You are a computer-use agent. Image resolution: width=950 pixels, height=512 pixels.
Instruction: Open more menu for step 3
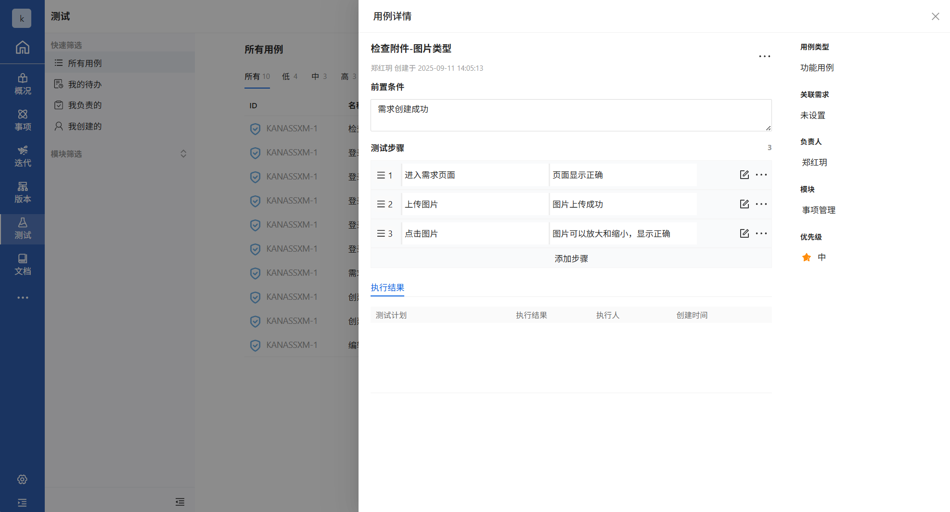[x=761, y=233]
